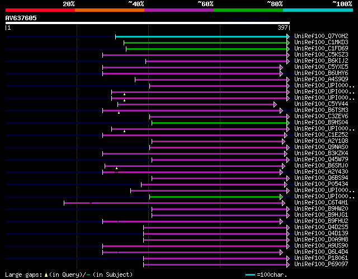The height and width of the screenshot is (279, 358).
Task: Select the UniRef100_D0A9H8 label
Action: (321, 240)
